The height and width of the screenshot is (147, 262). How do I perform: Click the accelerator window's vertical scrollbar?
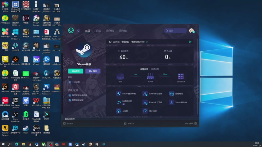[x=198, y=77]
